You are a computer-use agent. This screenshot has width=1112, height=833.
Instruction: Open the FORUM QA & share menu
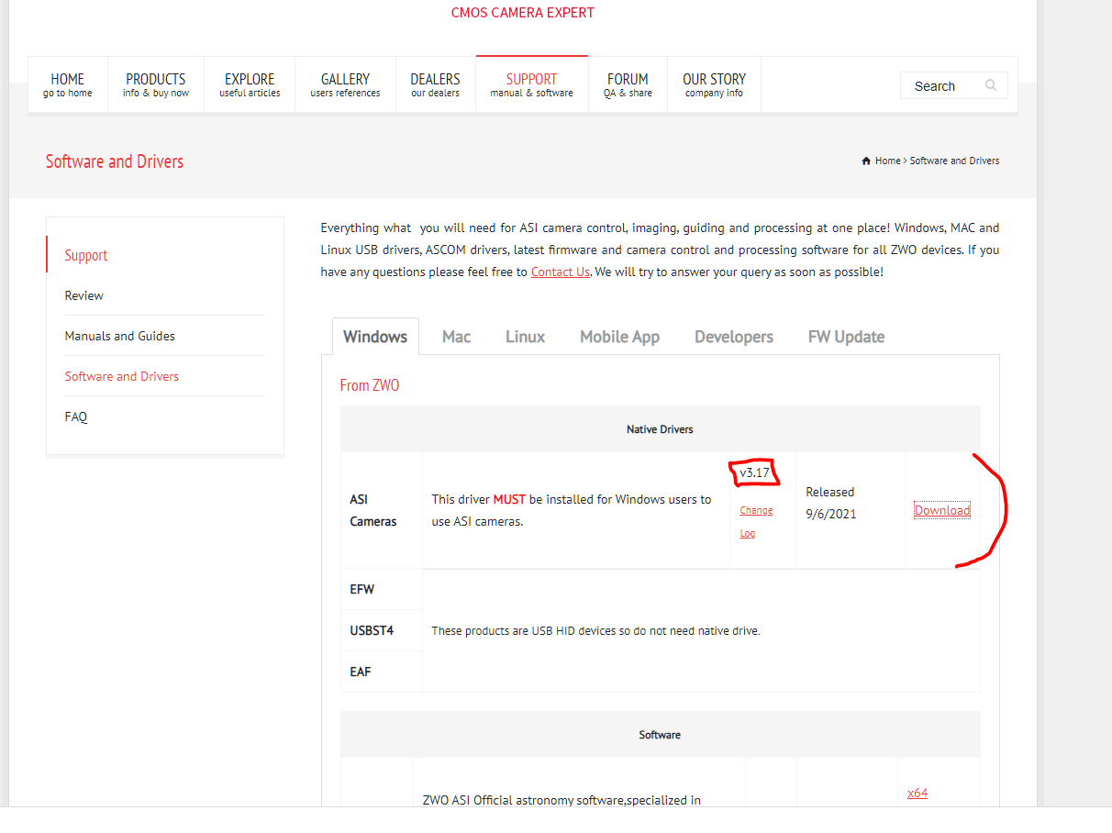pyautogui.click(x=628, y=84)
